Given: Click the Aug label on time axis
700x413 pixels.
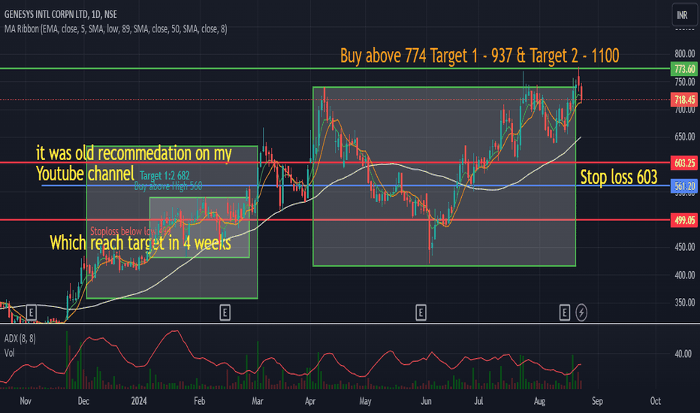Looking at the screenshot, I should [x=539, y=401].
